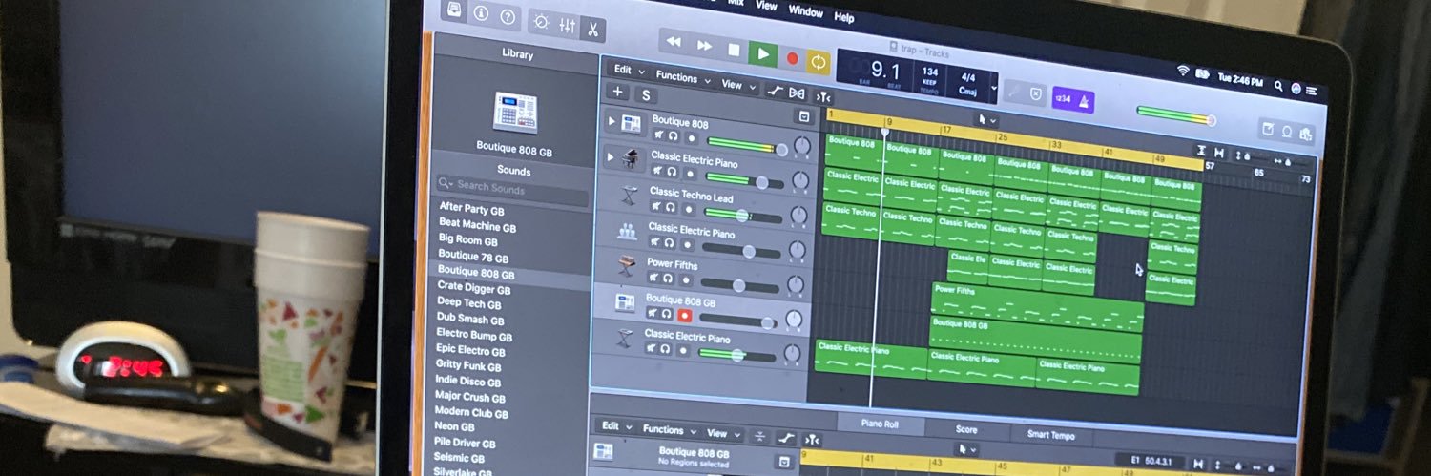The height and width of the screenshot is (476, 1431).
Task: Record-enable the Classic Techno Lead track
Action: click(x=689, y=208)
